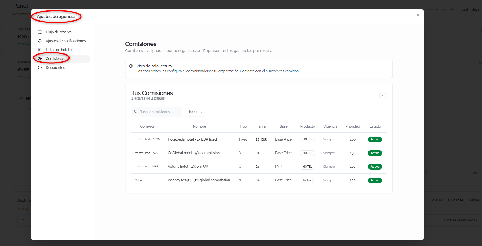Click the Flujo de reserva sliders icon
Viewport: 482px width, 246px height.
click(40, 32)
